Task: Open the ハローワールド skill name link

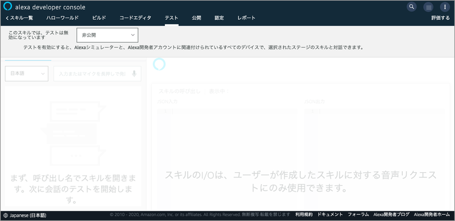Action: (63, 18)
